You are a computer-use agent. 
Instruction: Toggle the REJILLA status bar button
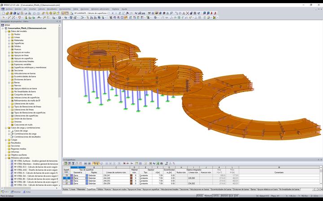[208, 196]
